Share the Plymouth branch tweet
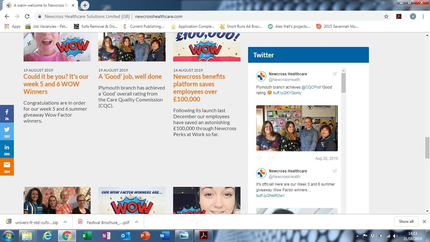Screen dimensions: 430x242 click(x=271, y=158)
